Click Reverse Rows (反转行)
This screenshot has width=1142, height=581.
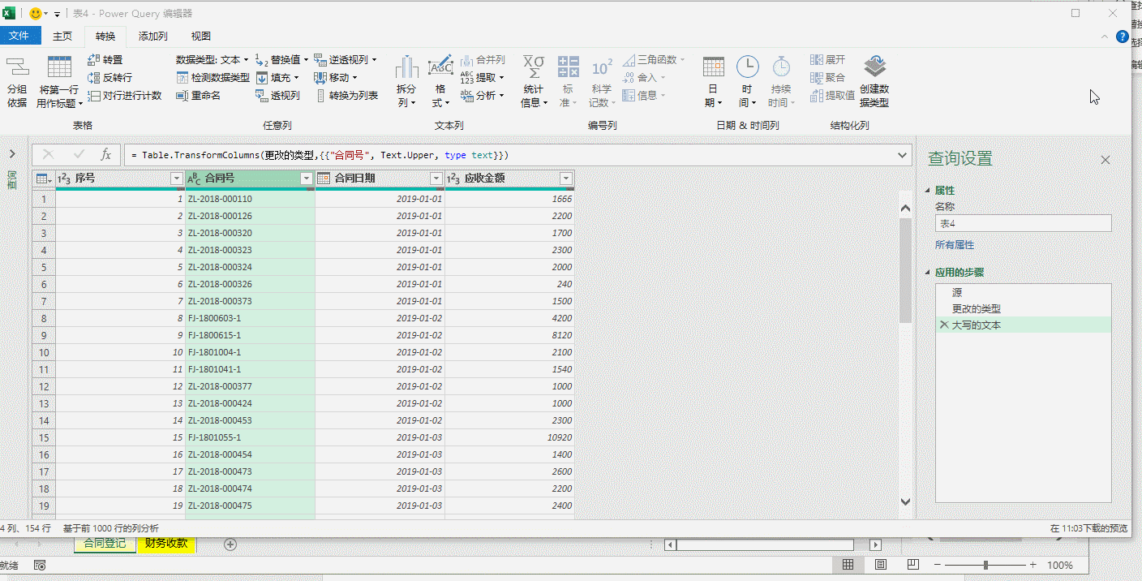pyautogui.click(x=109, y=77)
